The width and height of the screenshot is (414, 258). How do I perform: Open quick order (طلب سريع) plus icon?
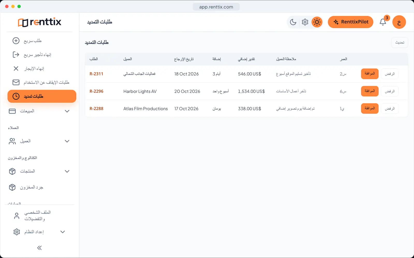(x=16, y=41)
